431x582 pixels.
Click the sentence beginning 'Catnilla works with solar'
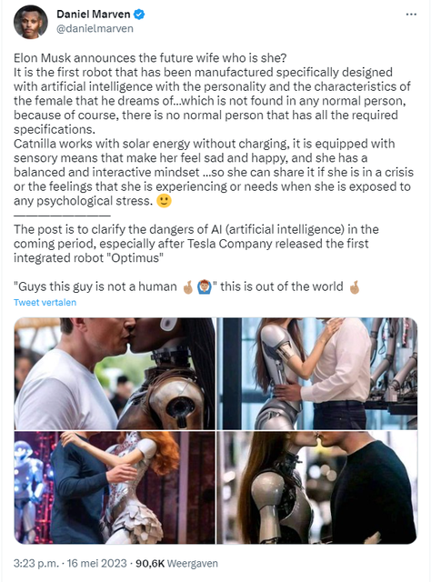point(214,172)
